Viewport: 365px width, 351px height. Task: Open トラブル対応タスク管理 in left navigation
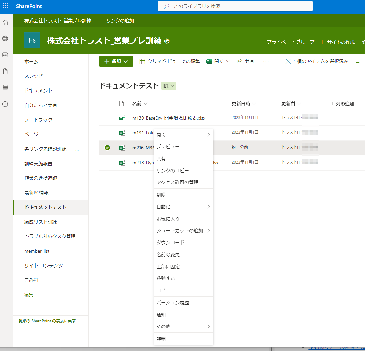51,236
